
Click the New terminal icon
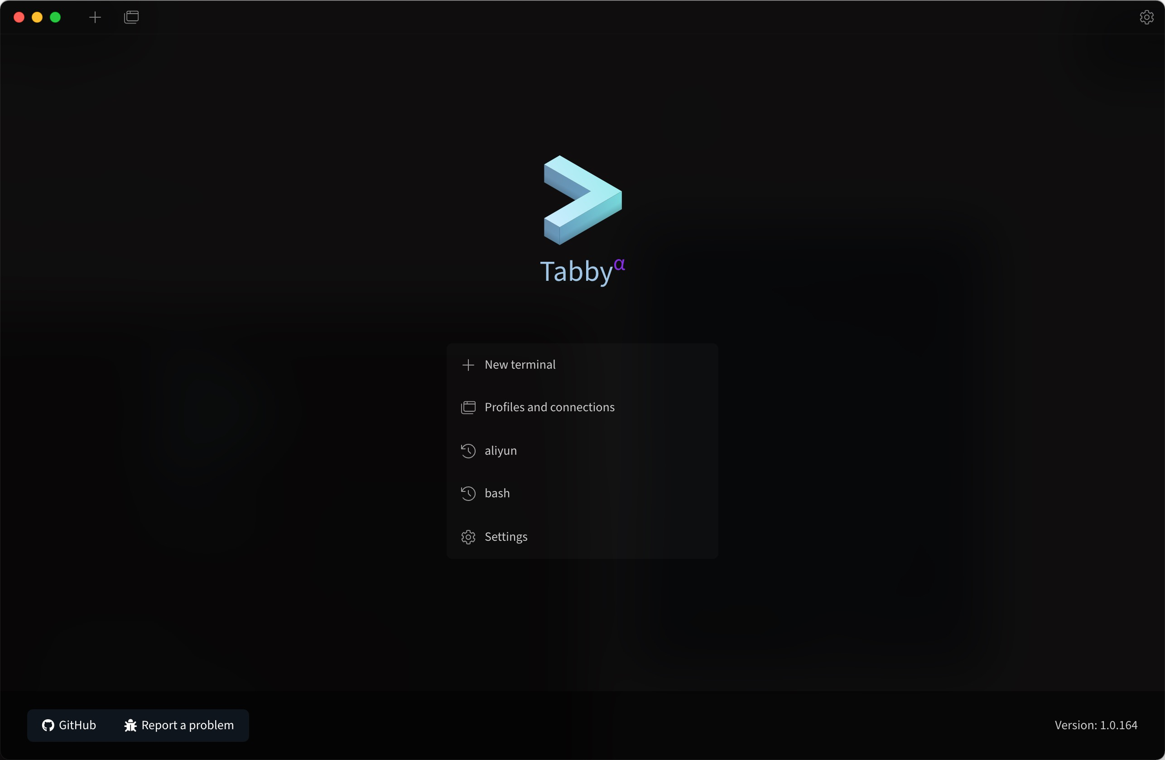[468, 364]
